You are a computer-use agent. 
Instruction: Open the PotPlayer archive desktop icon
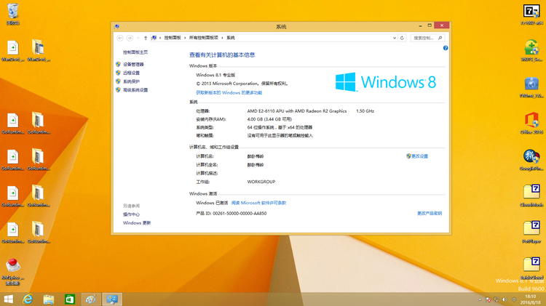pyautogui.click(x=531, y=233)
